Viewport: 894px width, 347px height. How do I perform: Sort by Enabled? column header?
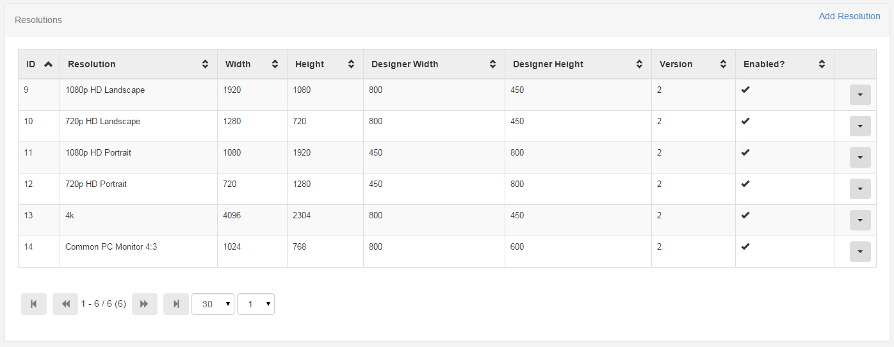tap(784, 64)
